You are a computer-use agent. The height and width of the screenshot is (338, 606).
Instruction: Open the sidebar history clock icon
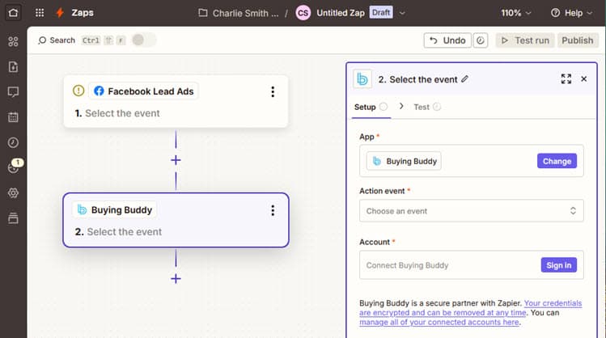(x=13, y=142)
